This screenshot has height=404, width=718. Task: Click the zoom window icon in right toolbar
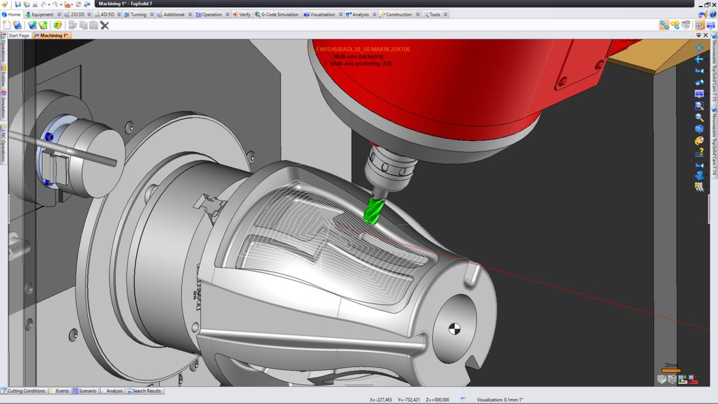[x=699, y=106]
